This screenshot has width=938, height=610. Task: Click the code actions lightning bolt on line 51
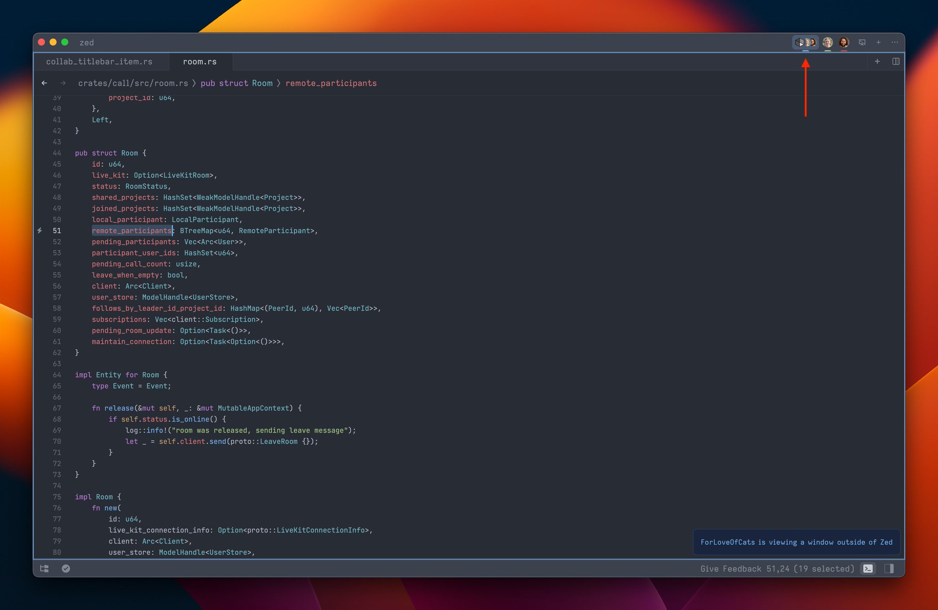(40, 231)
